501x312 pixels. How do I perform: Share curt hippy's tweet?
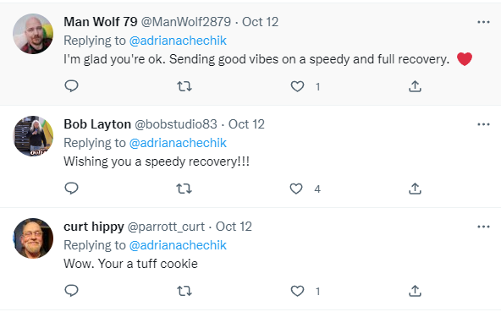pyautogui.click(x=415, y=291)
